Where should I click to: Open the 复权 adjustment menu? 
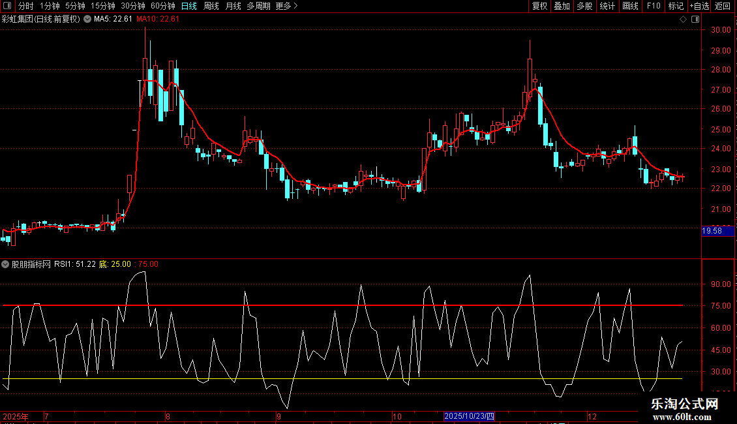(x=539, y=6)
